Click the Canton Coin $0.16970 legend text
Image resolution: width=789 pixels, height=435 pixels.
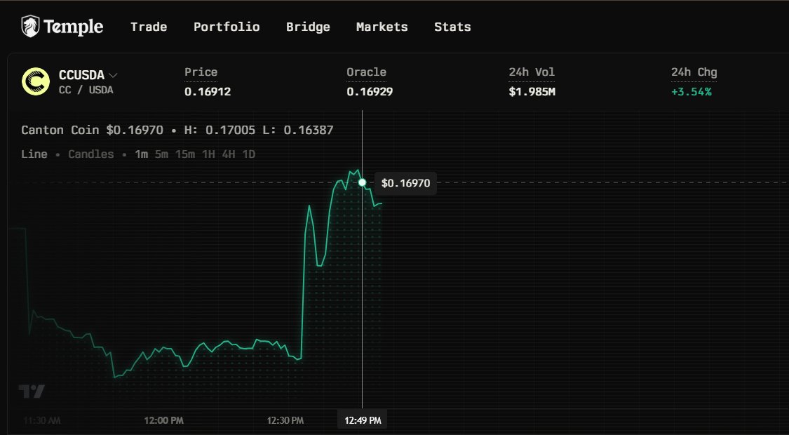point(92,130)
